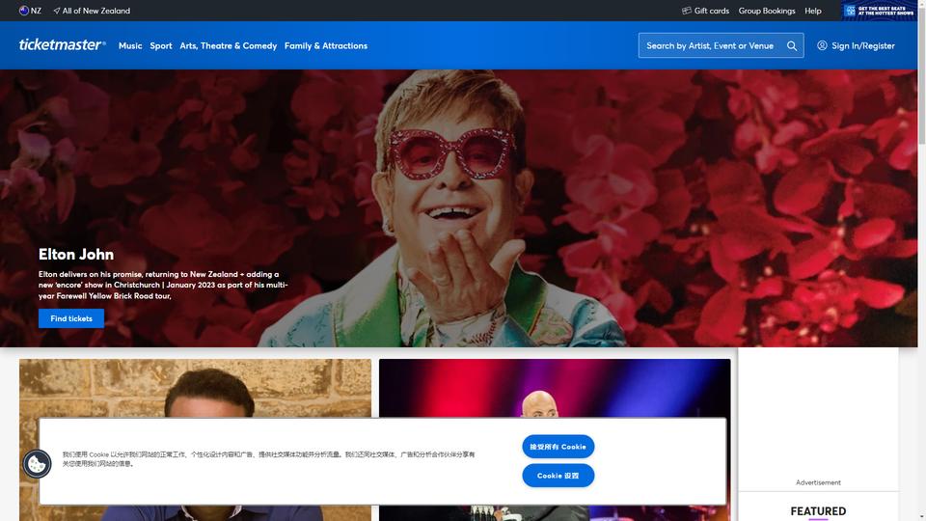
Task: Click the Advertisement label
Action: (818, 482)
